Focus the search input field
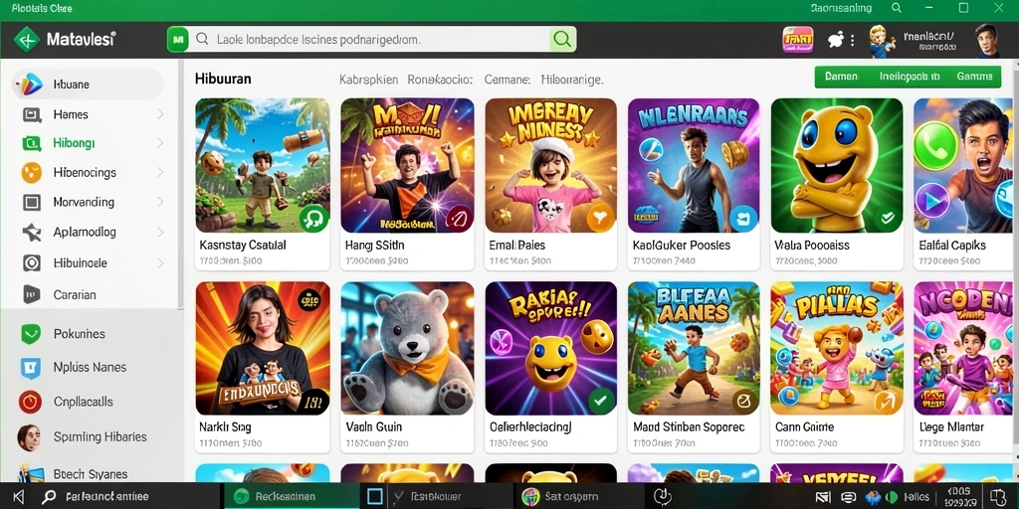 click(371, 40)
